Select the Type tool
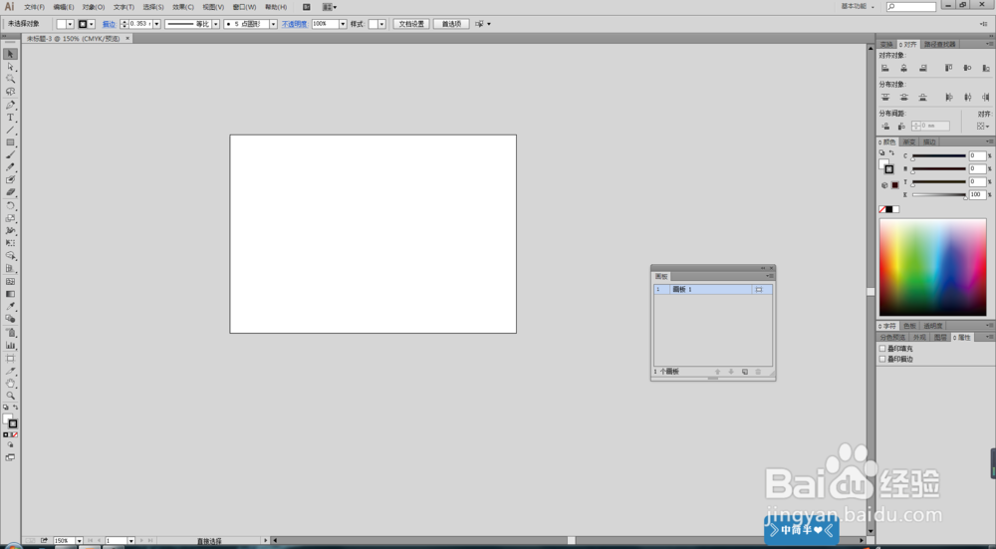 point(10,118)
